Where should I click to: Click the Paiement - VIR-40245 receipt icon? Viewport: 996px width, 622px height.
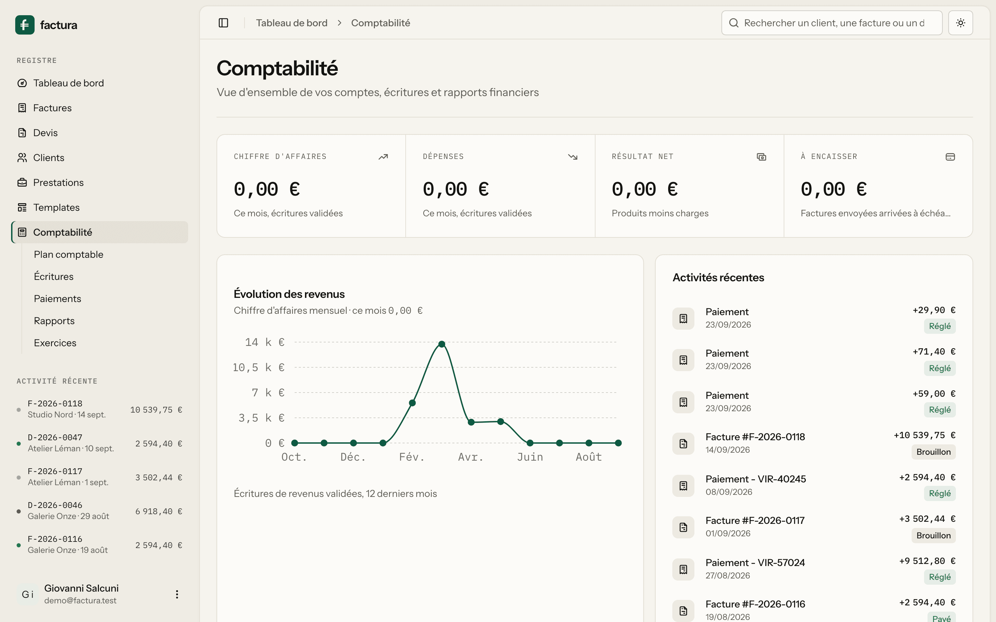point(683,486)
